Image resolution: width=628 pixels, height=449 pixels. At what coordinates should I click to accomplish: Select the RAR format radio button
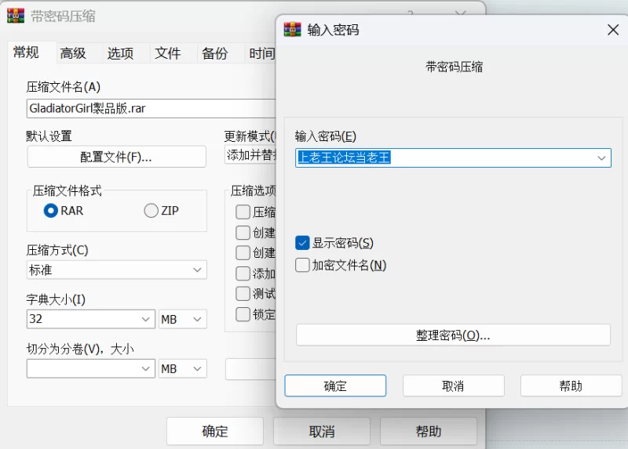pyautogui.click(x=51, y=210)
